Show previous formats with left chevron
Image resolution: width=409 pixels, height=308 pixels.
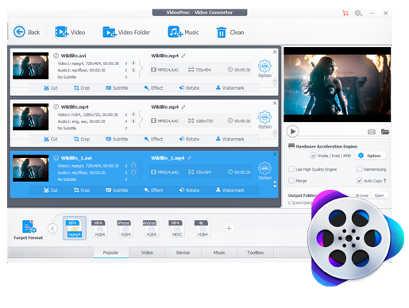coord(52,228)
